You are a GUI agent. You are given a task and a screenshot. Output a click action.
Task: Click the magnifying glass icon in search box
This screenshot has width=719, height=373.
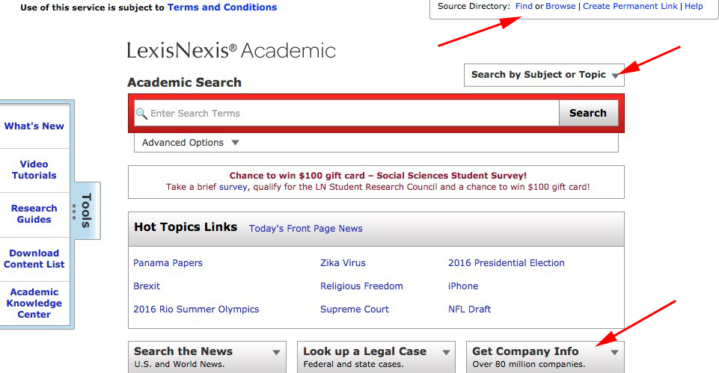(x=141, y=114)
